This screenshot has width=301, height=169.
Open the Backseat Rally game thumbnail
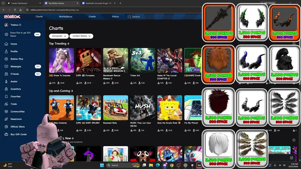(x=115, y=108)
